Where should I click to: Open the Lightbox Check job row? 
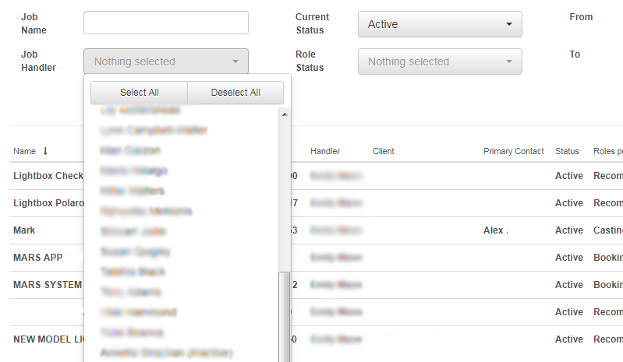point(48,176)
